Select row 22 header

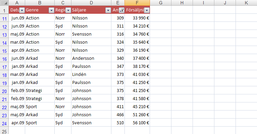[4, 106]
